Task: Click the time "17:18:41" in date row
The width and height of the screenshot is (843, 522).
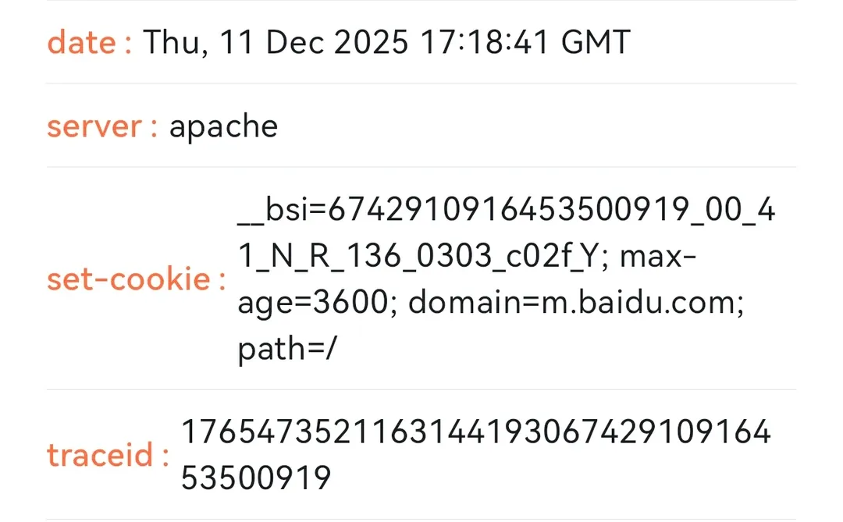Action: [485, 42]
